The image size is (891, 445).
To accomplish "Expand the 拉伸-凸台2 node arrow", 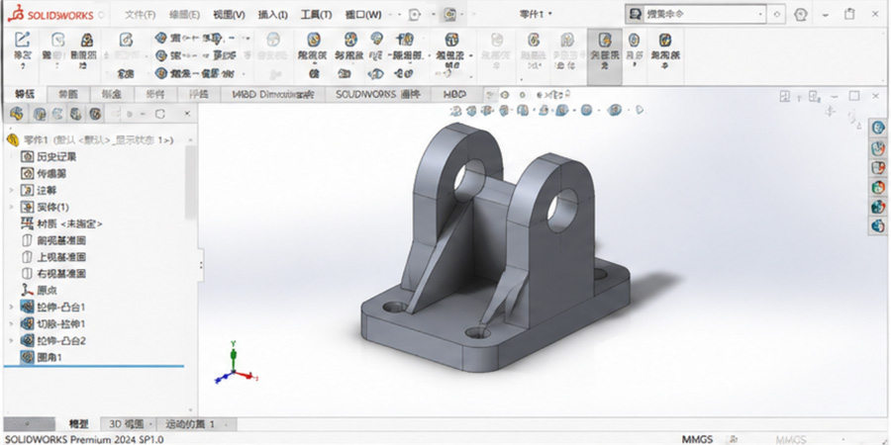I will click(11, 340).
